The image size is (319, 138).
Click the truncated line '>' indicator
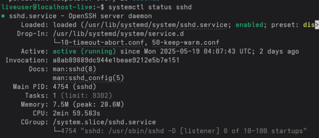point(317,25)
